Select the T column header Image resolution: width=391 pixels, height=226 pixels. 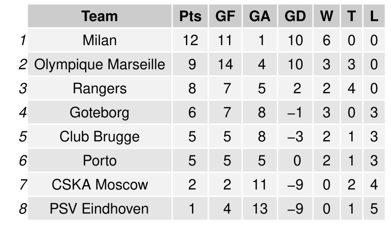click(351, 16)
